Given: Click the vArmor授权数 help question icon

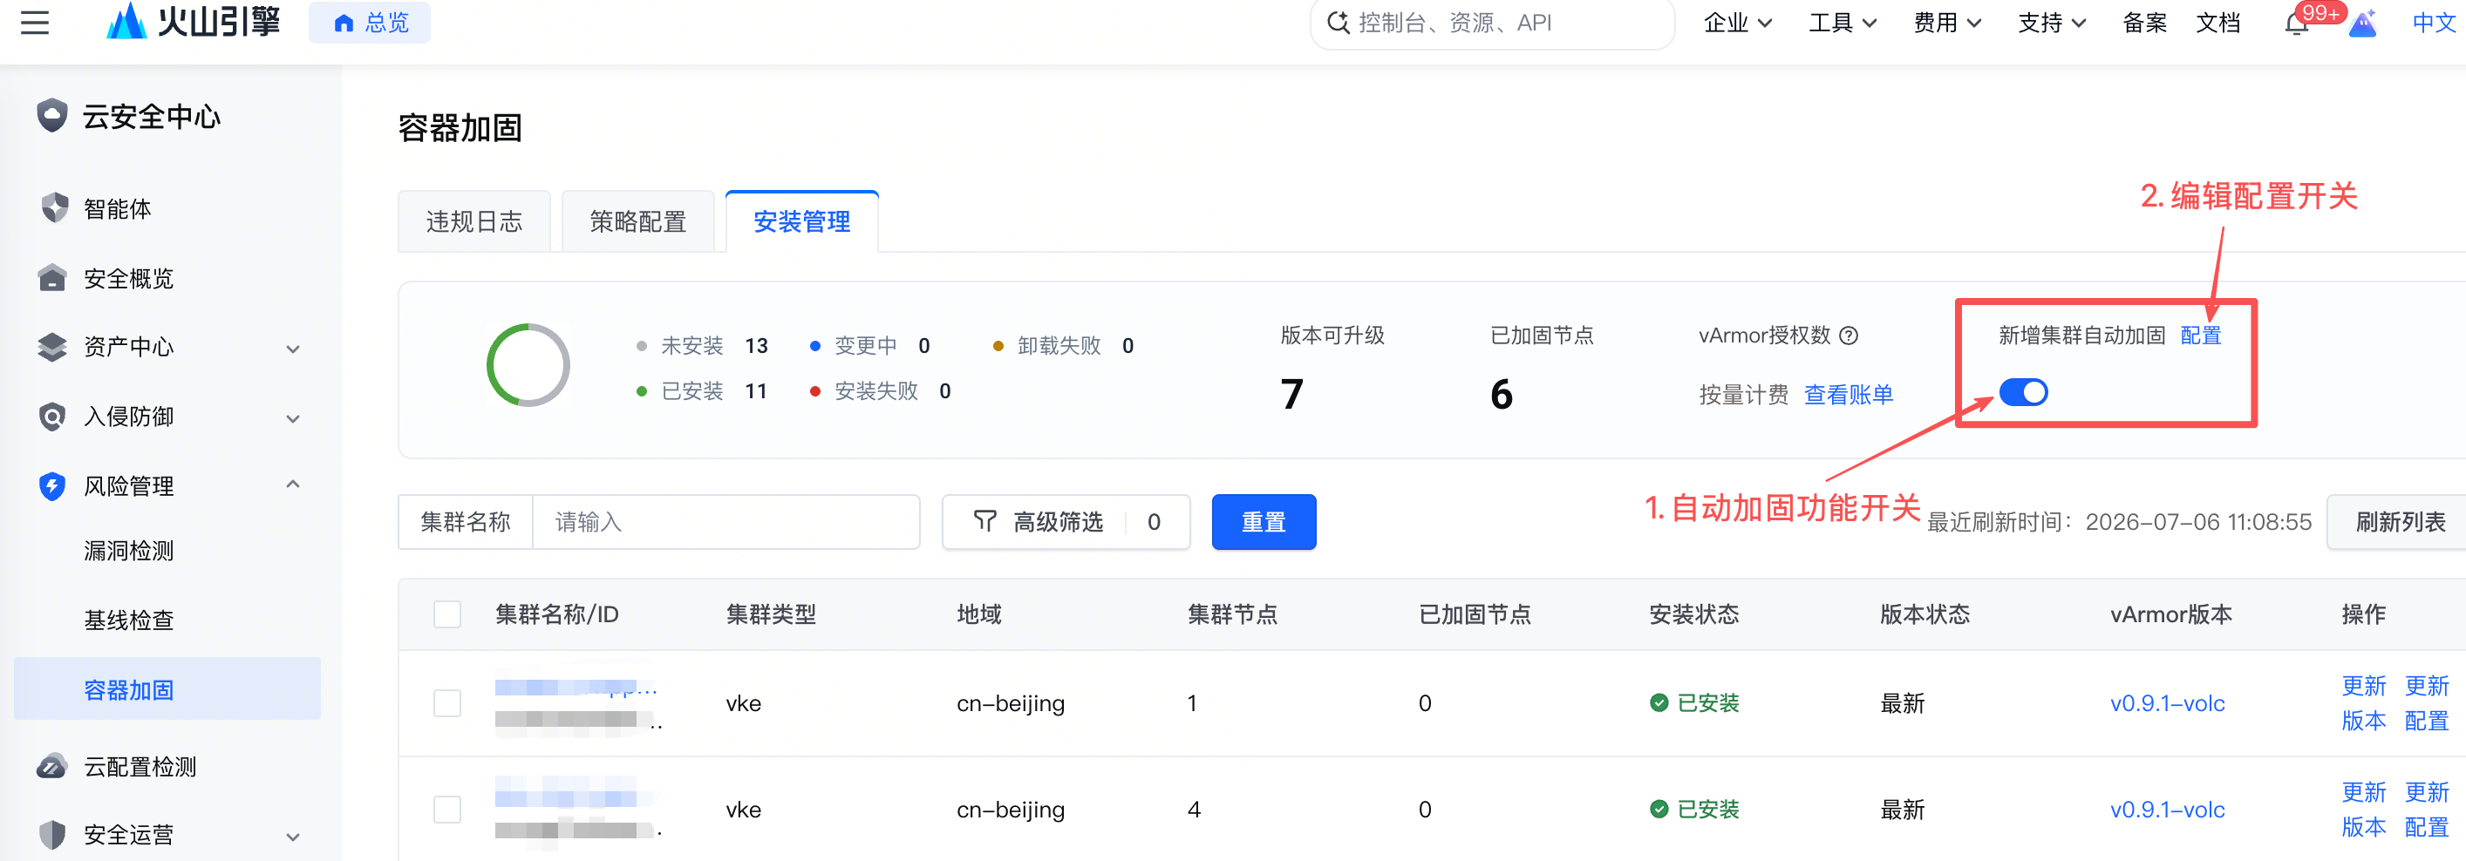Looking at the screenshot, I should pos(1849,336).
